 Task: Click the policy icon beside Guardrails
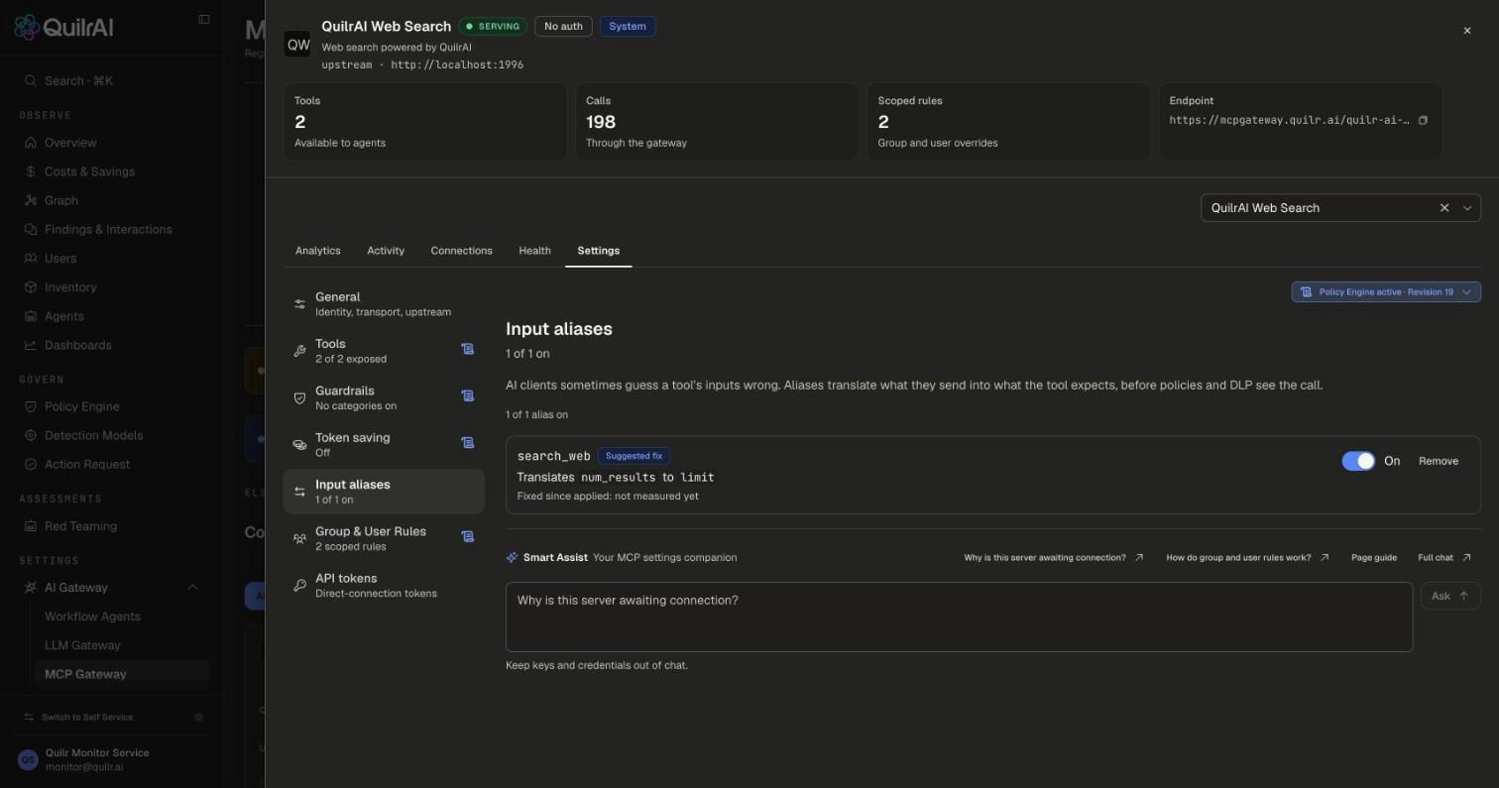click(467, 395)
